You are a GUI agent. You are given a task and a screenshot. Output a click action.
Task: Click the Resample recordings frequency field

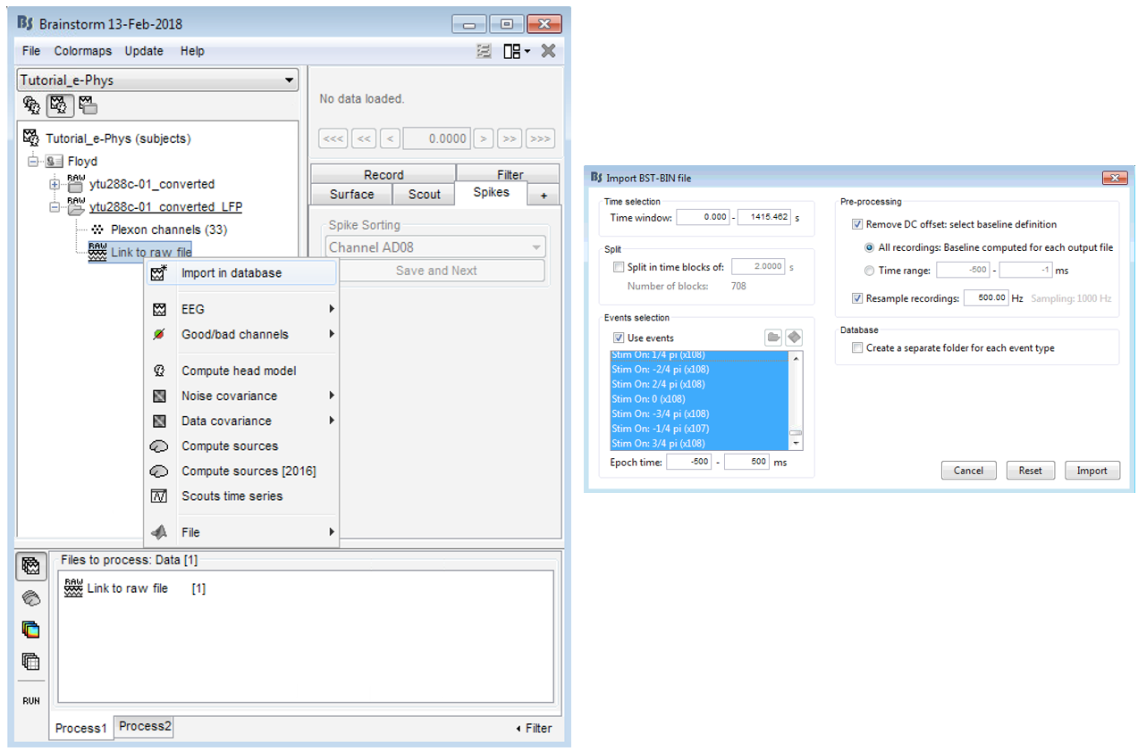coord(985,298)
